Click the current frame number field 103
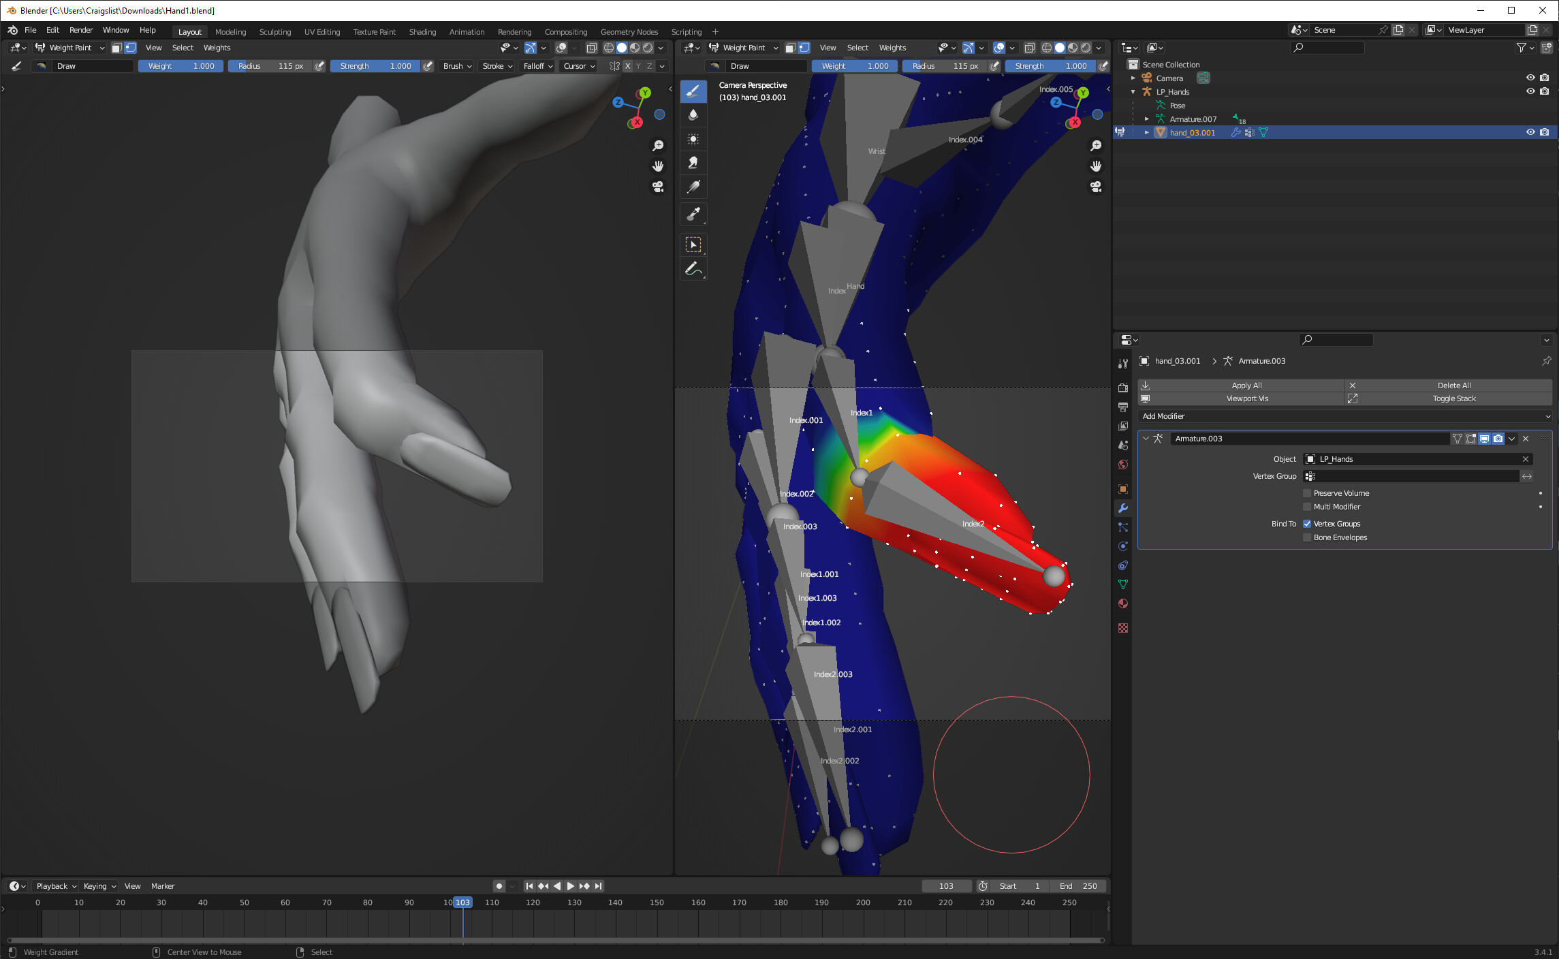This screenshot has width=1559, height=959. 947,886
